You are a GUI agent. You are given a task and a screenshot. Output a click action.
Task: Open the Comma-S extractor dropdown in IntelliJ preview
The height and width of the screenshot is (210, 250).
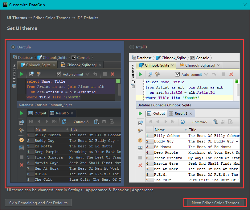pyautogui.click(x=200, y=122)
